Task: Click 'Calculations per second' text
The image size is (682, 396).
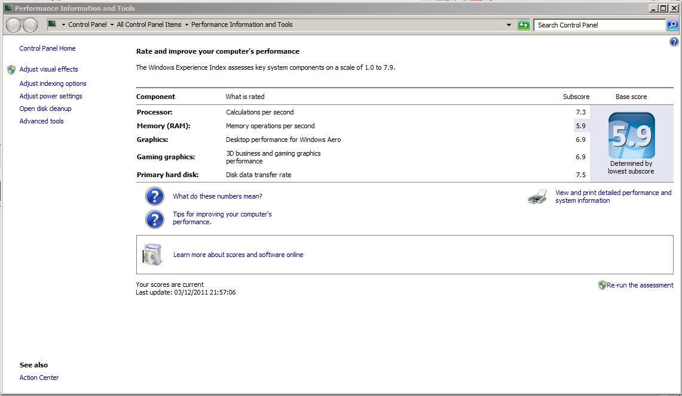Action: click(x=259, y=112)
